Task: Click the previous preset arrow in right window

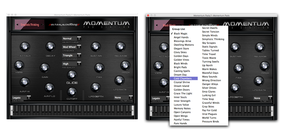Action: pos(157,25)
